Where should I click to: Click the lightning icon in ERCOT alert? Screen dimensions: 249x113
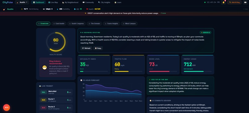(86, 13)
